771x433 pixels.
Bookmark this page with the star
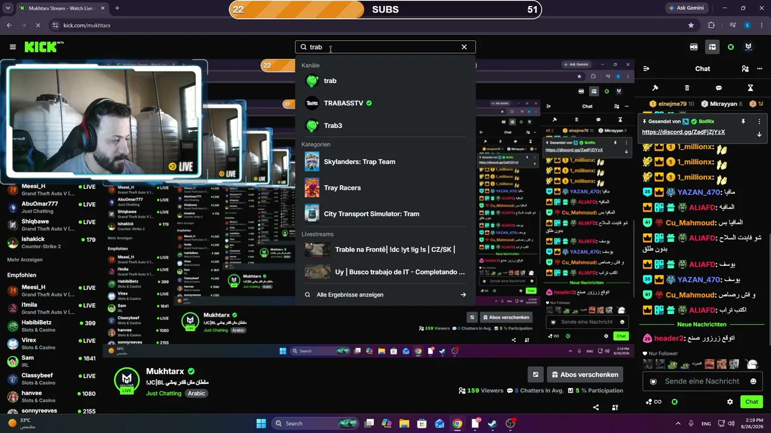click(x=691, y=25)
